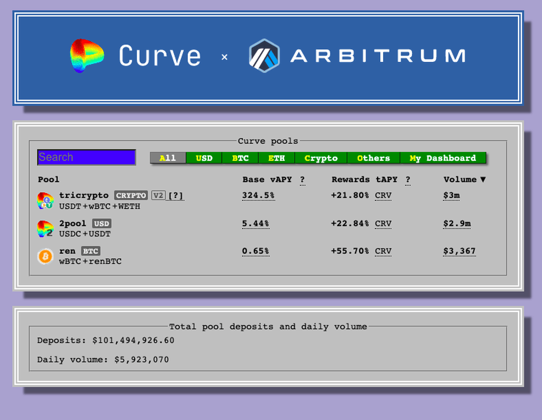Sort by the Volume column arrow
The image size is (542, 420).
coord(483,179)
